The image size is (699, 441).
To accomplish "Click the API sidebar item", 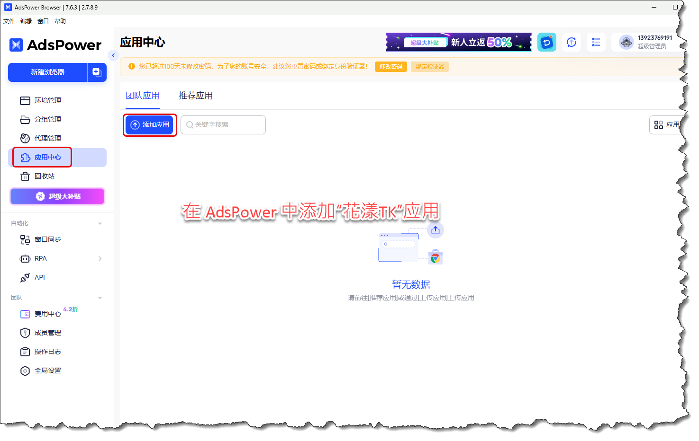I will pos(39,277).
